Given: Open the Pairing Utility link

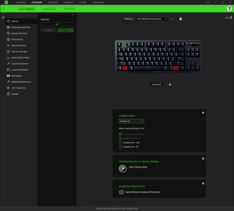Looking at the screenshot, I should click(138, 167).
